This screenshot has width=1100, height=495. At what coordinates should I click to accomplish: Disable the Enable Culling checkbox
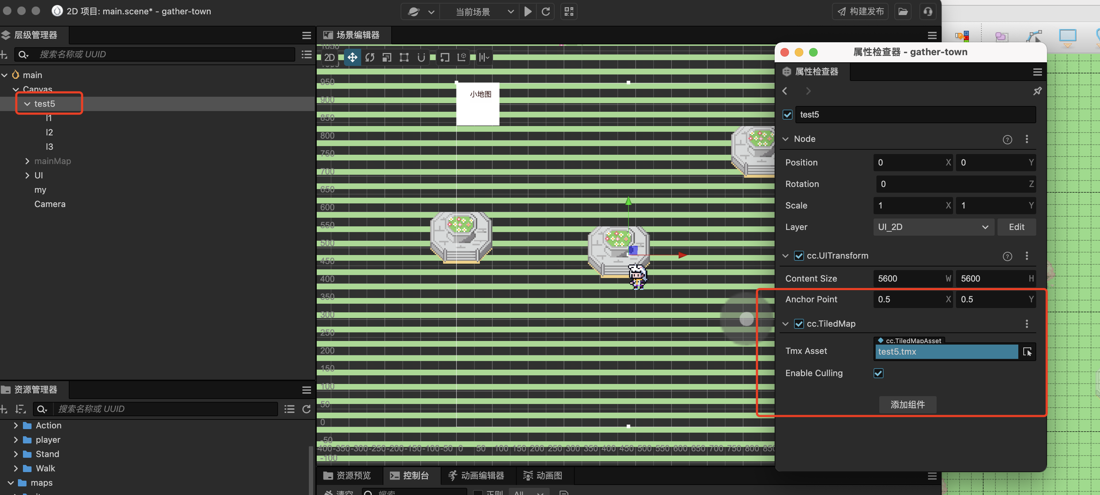(878, 373)
